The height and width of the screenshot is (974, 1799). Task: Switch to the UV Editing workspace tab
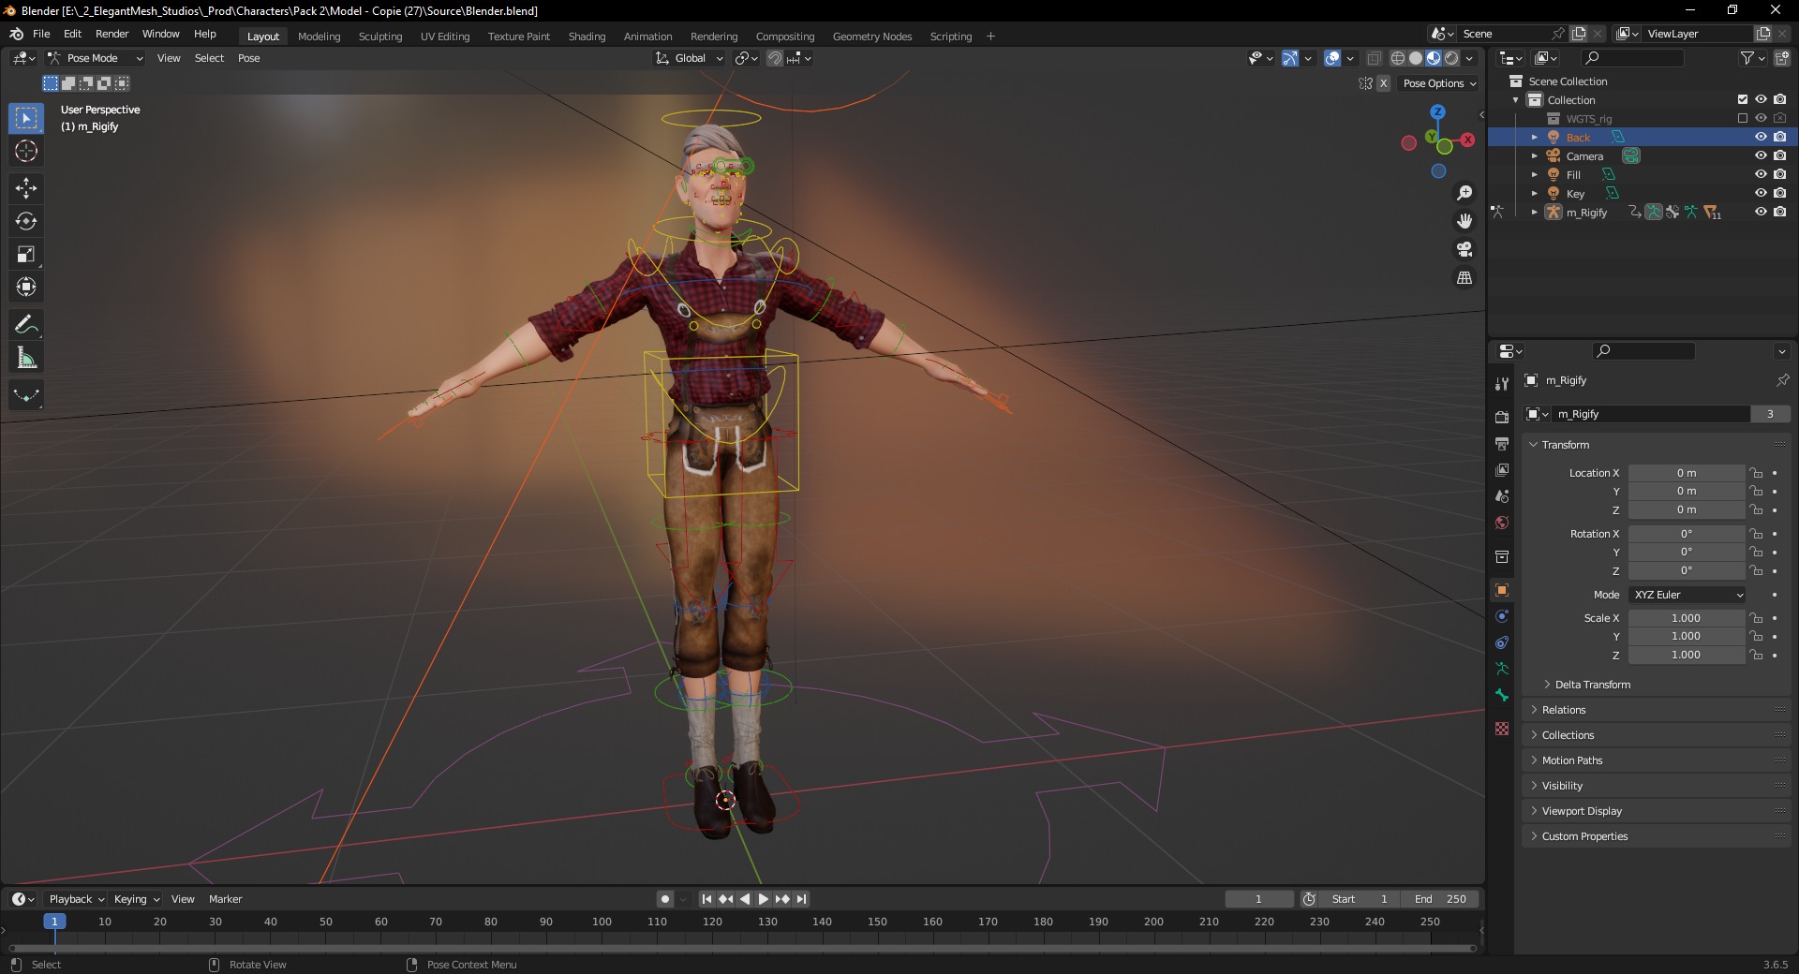[x=445, y=37]
